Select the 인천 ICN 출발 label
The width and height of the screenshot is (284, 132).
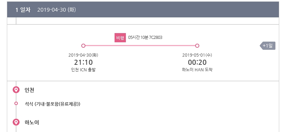coord(83,70)
